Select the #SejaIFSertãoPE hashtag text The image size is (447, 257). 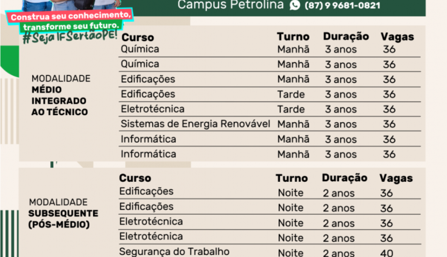pyautogui.click(x=70, y=37)
